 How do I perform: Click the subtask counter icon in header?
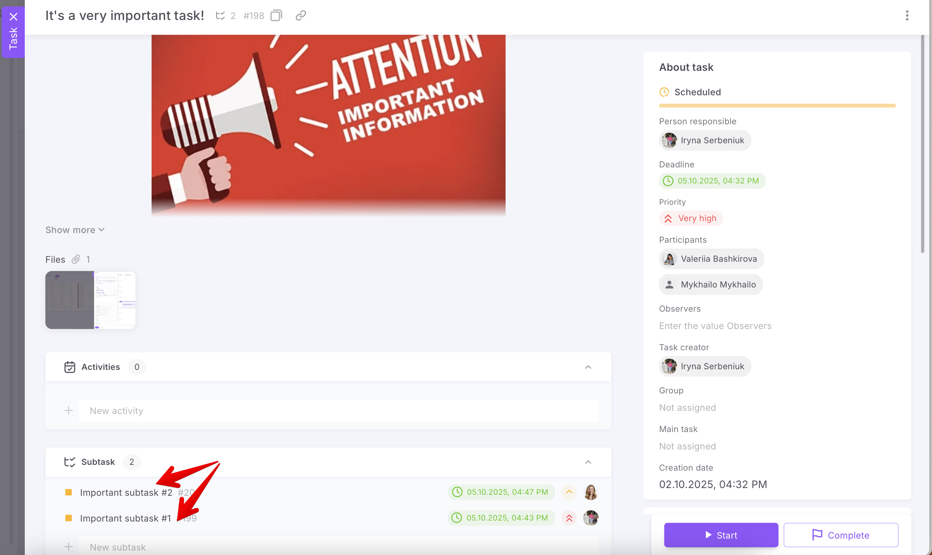pyautogui.click(x=220, y=16)
